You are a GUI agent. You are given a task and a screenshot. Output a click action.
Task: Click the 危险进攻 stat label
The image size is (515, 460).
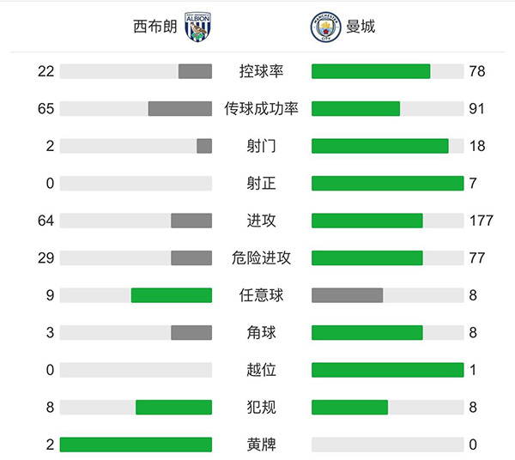coord(261,257)
